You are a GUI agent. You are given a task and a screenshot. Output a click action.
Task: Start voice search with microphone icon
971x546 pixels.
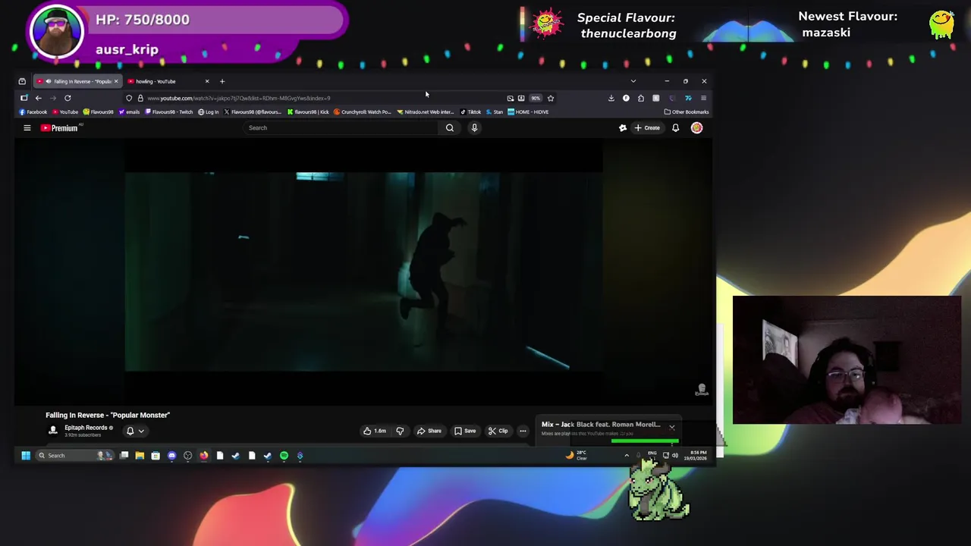[x=474, y=127]
